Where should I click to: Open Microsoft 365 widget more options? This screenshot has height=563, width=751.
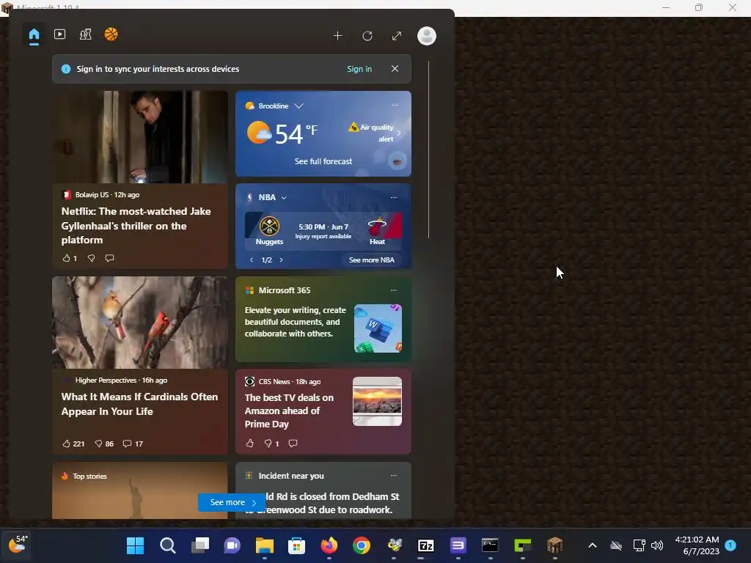click(x=394, y=290)
